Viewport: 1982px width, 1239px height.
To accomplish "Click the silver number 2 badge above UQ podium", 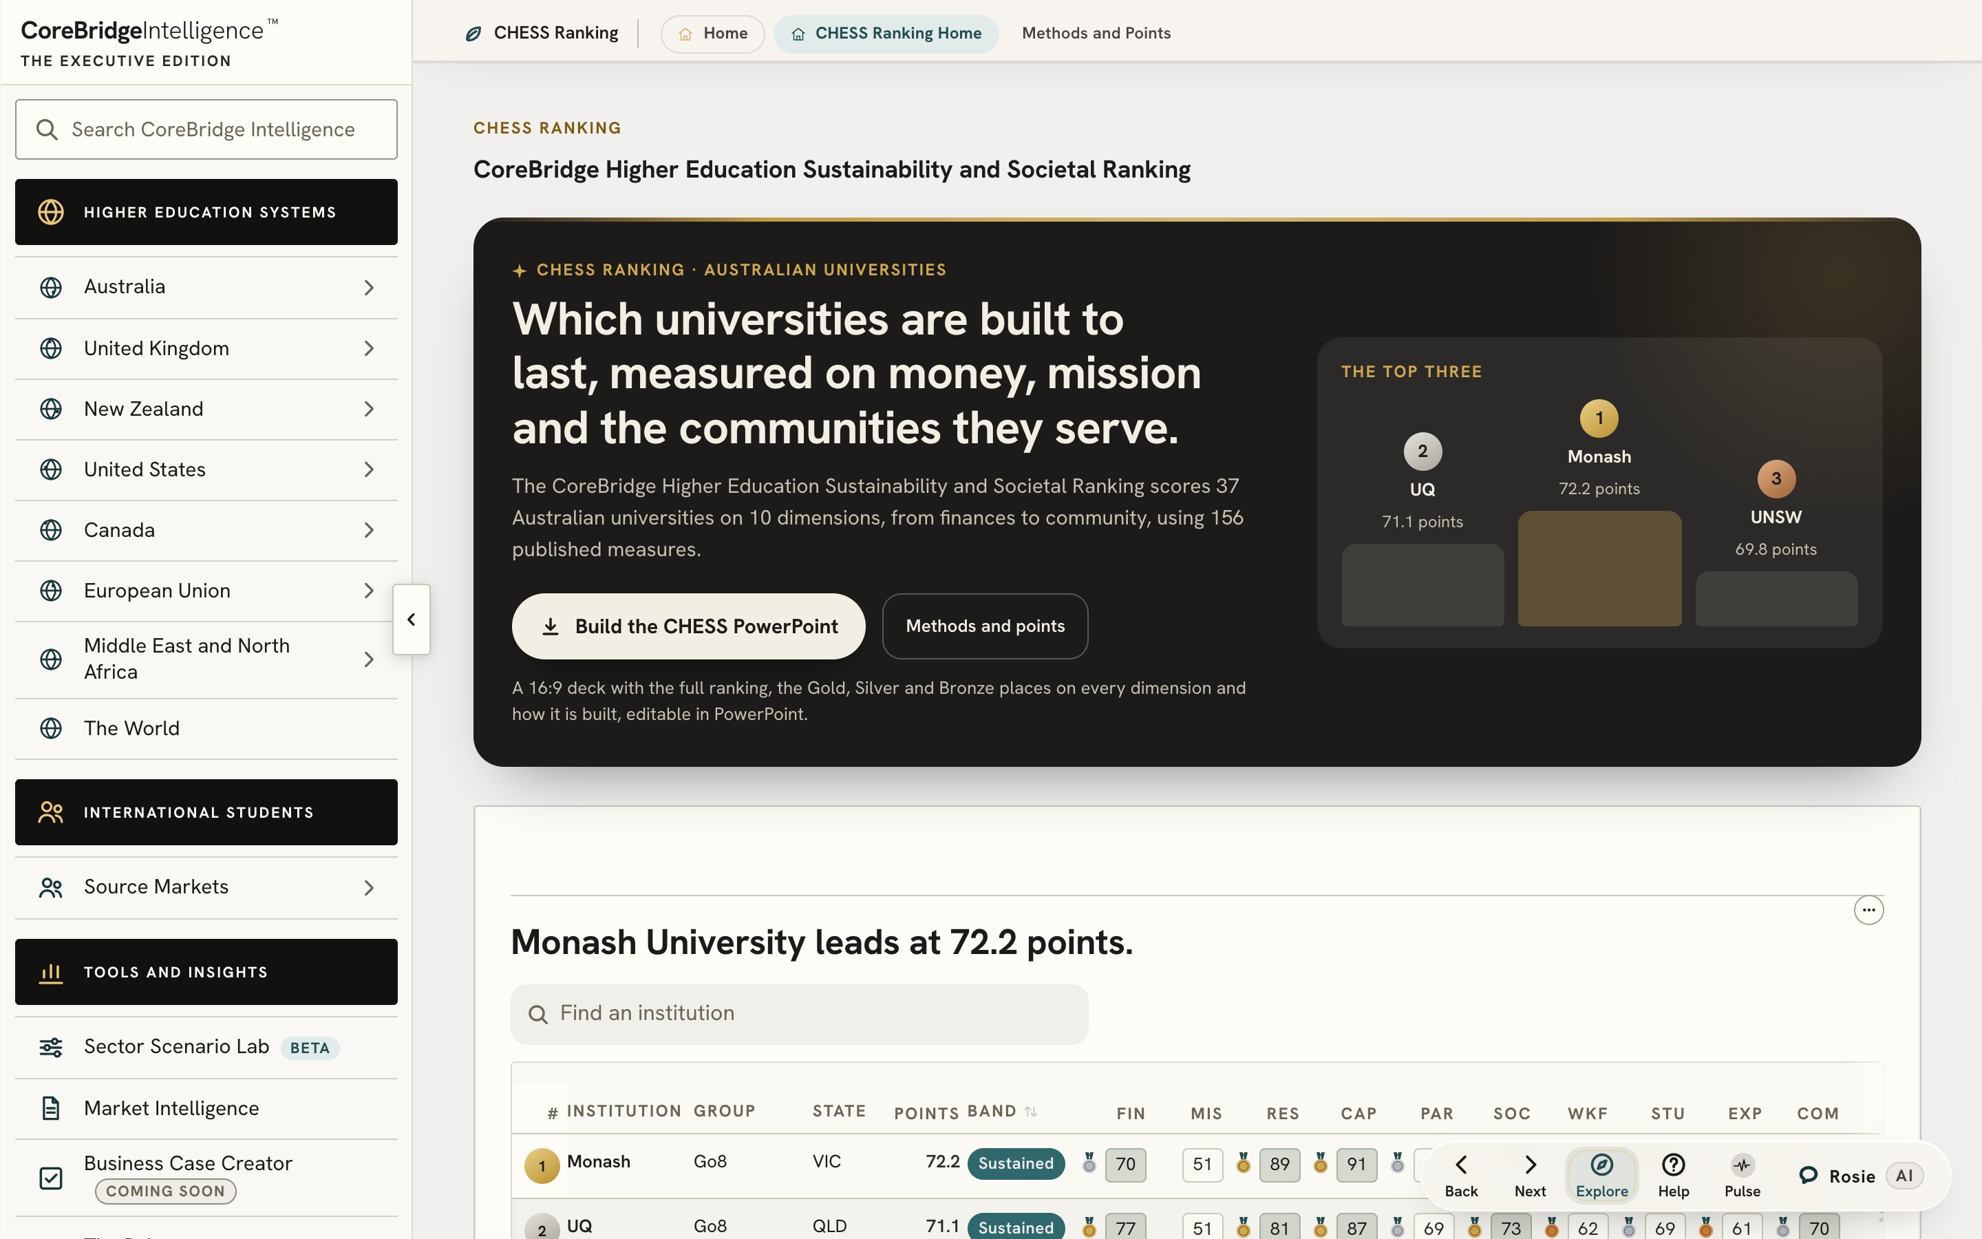I will coord(1422,451).
